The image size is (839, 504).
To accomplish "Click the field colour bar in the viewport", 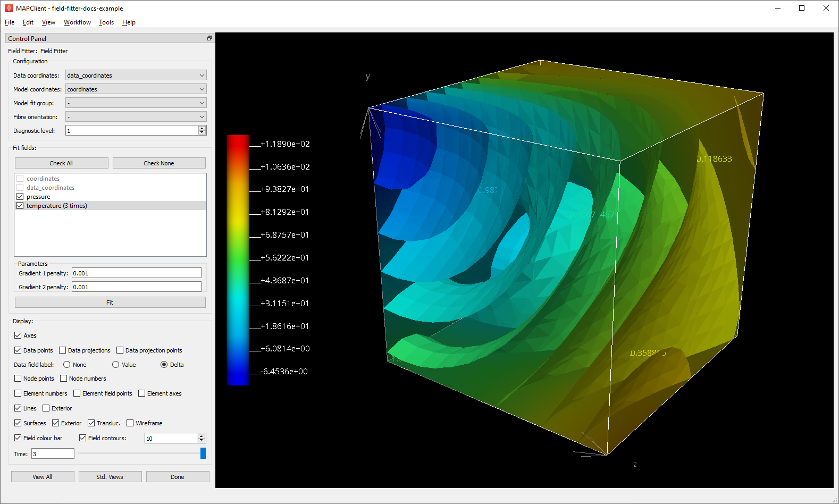I will (x=238, y=260).
